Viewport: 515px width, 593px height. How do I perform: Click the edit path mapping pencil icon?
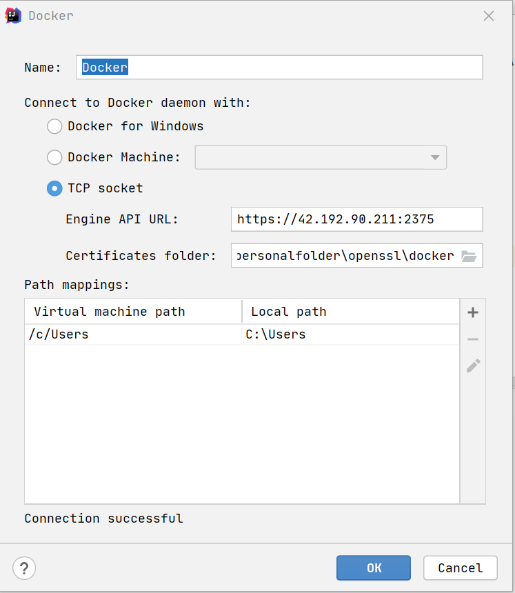473,365
